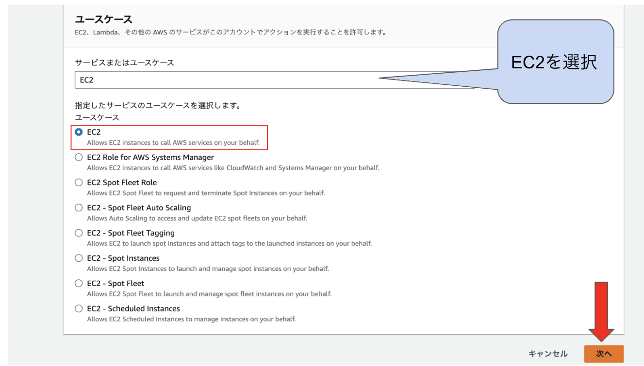
Task: Click the Spot Fleet Tagging description text
Action: (229, 243)
